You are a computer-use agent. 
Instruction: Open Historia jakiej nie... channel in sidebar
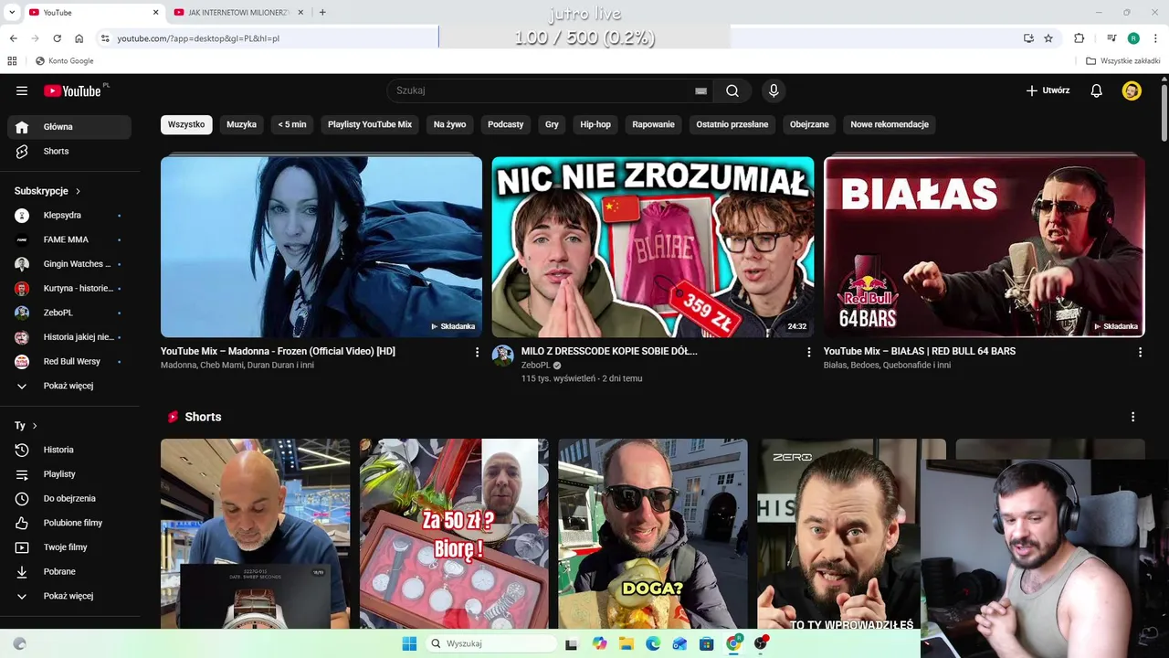click(x=69, y=337)
